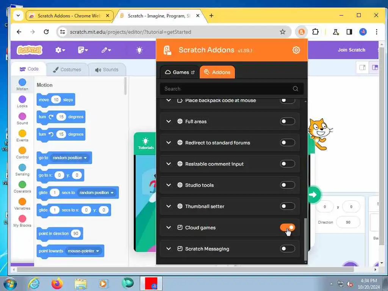Click the Direction value field showing 90
This screenshot has width=388, height=291.
(348, 222)
